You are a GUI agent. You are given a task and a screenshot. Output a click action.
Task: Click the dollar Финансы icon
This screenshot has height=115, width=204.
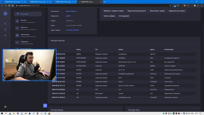click(17, 28)
